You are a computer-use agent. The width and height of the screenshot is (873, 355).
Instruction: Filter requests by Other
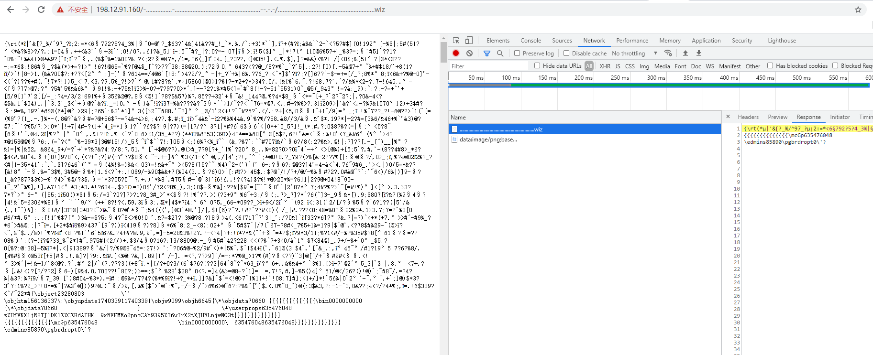[753, 66]
